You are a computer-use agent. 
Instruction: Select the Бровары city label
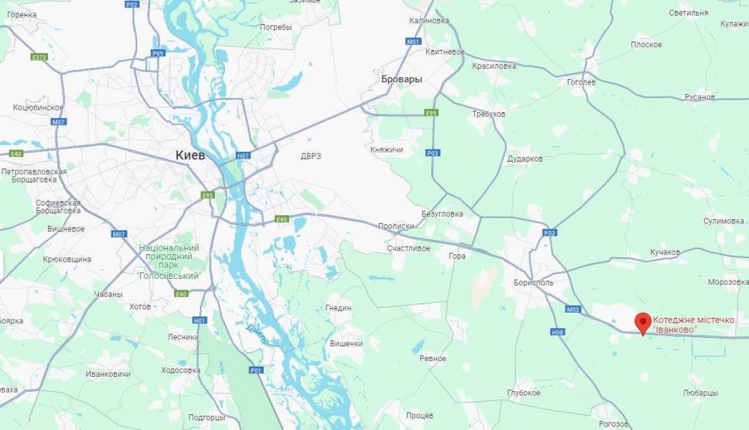click(401, 79)
